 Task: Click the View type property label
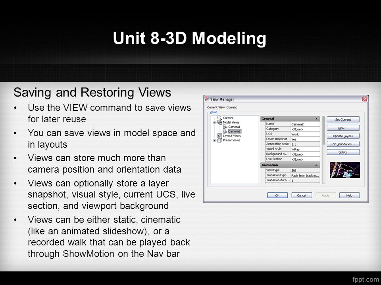[x=273, y=170]
